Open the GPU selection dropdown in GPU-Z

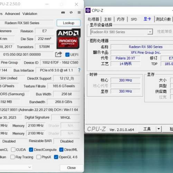pyautogui.click(x=16, y=167)
